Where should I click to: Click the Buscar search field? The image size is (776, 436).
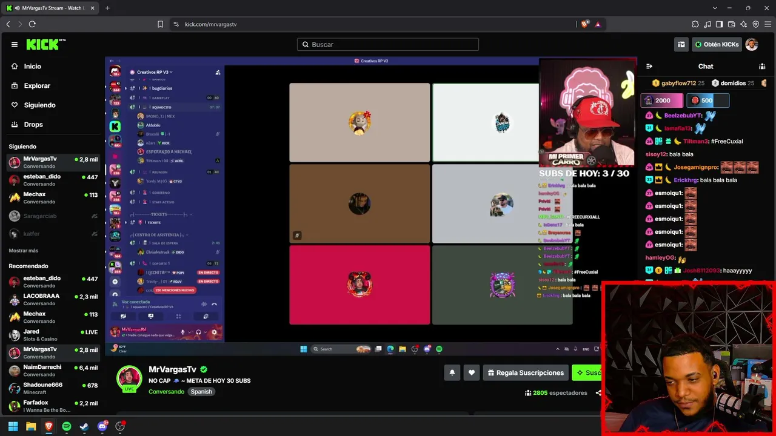click(388, 44)
